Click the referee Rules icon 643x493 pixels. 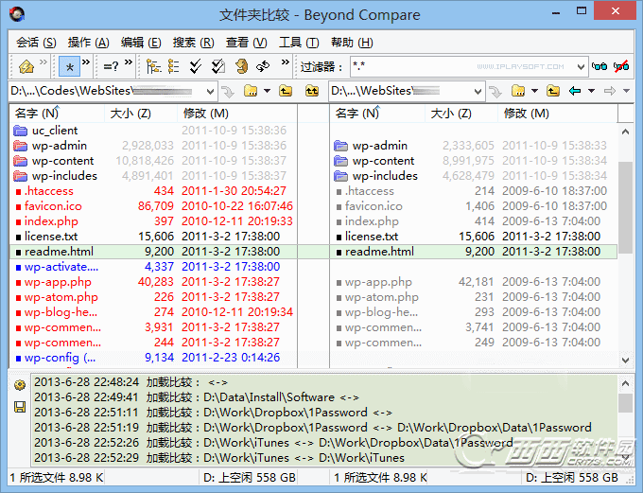click(x=241, y=66)
